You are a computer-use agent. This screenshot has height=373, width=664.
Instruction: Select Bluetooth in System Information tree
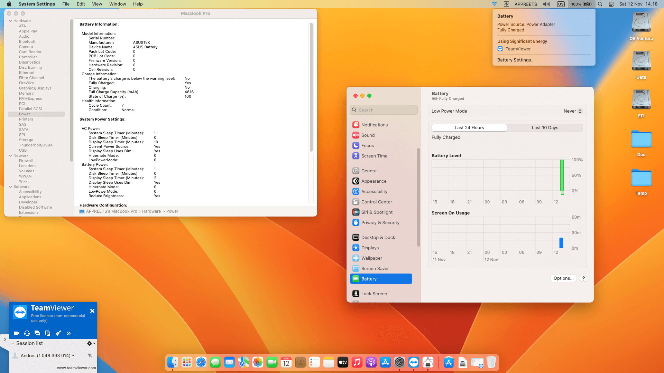coord(28,42)
